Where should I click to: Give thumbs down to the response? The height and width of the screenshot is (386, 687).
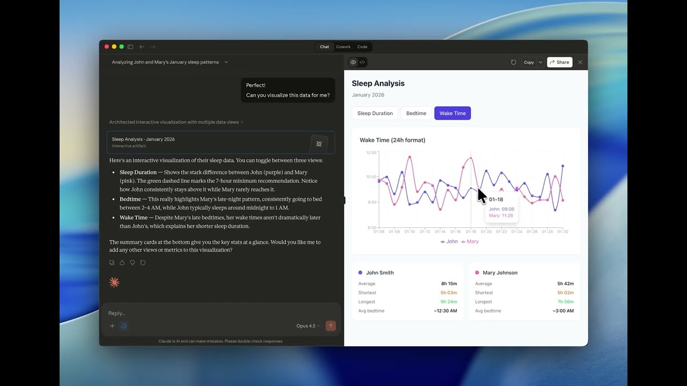tap(132, 263)
